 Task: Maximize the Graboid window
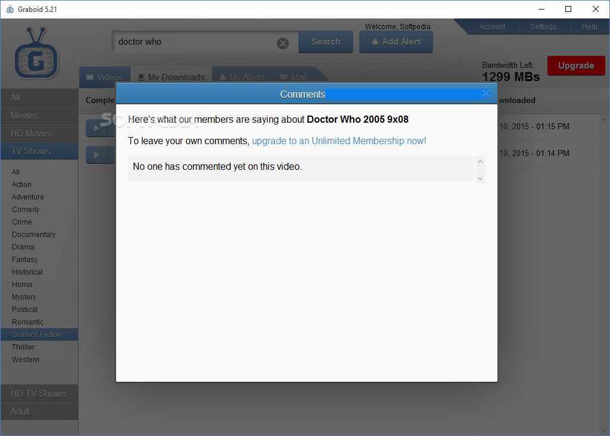[x=568, y=9]
